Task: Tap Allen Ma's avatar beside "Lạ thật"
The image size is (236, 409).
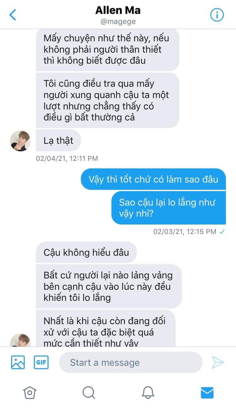Action: tap(20, 141)
